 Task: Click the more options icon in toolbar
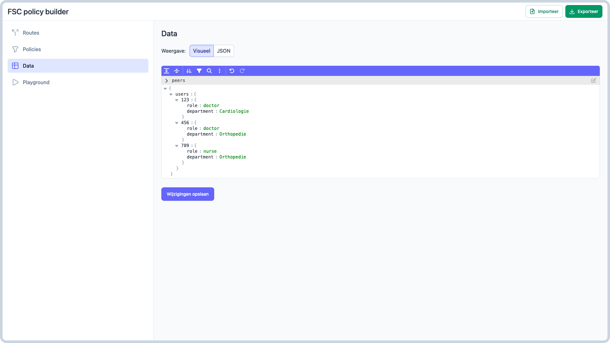point(220,71)
